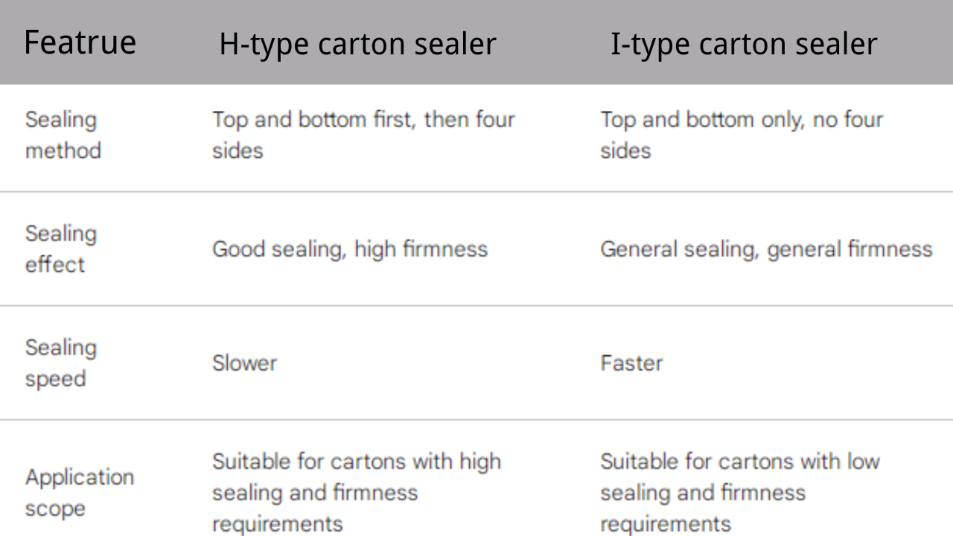Click the "Top and bottom only, no four sides" cell
The width and height of the screenshot is (953, 536).
click(x=742, y=135)
